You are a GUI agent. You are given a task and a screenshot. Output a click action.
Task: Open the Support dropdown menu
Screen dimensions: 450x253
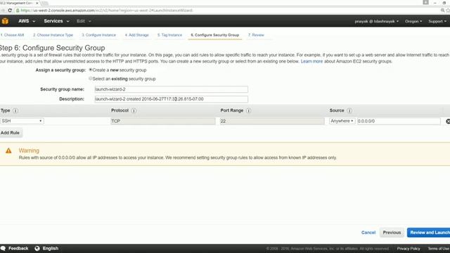tap(437, 21)
